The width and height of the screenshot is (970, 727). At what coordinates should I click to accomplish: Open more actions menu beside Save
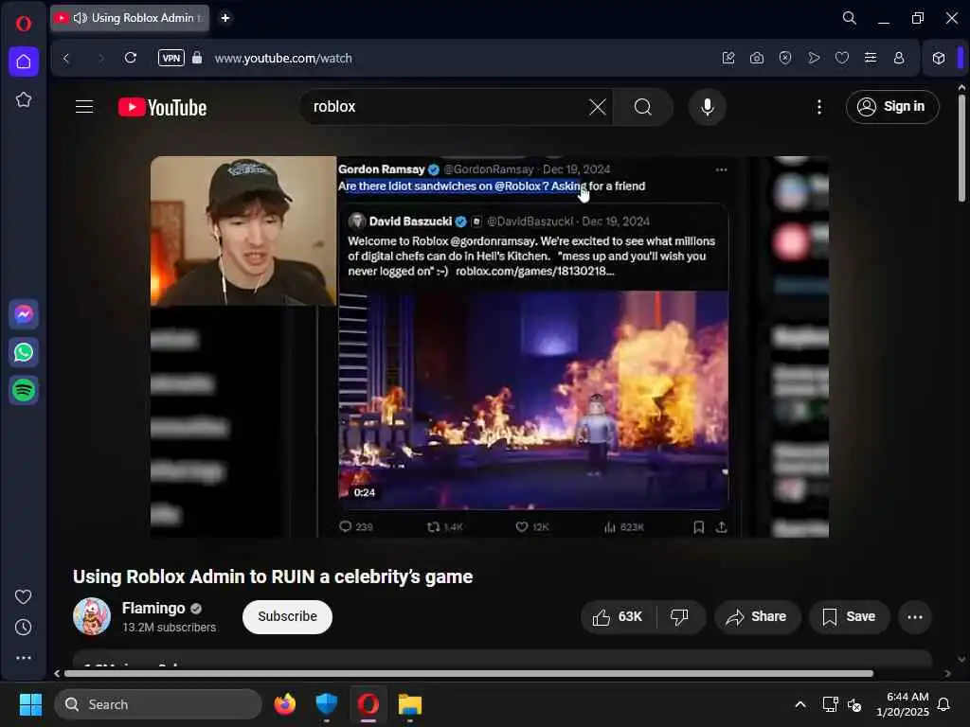[915, 617]
